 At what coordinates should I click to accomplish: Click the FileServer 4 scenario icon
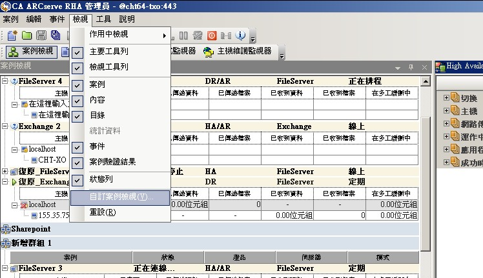tap(14, 81)
